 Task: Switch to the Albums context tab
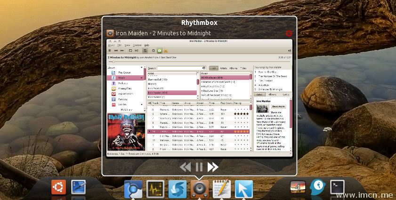click(x=273, y=95)
